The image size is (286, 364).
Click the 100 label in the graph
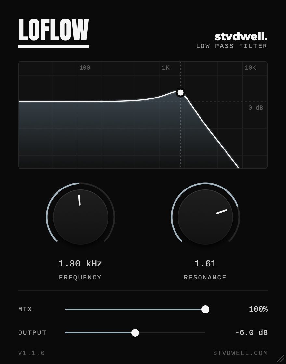click(85, 68)
